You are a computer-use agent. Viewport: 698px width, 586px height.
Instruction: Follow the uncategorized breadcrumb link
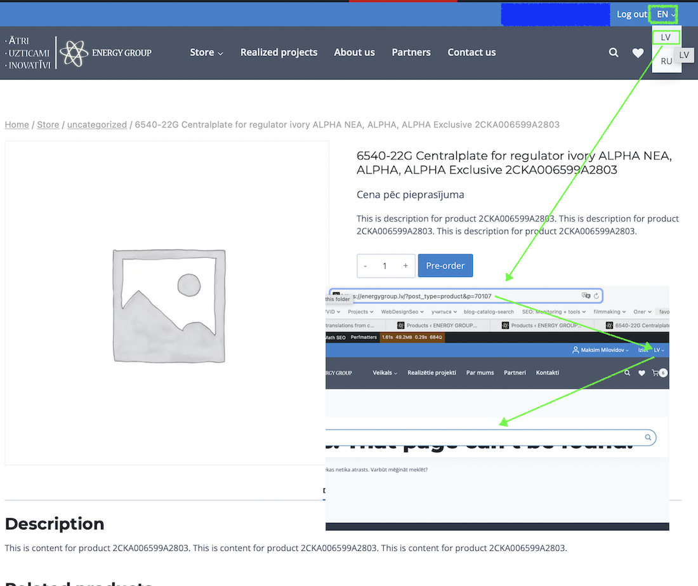click(x=97, y=124)
